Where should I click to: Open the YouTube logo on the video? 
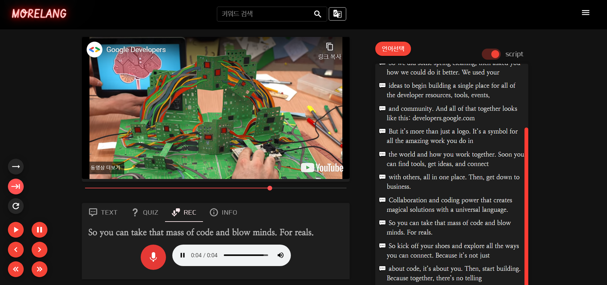pos(322,168)
